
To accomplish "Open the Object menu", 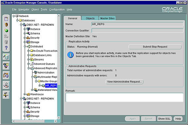I will coord(35,9).
